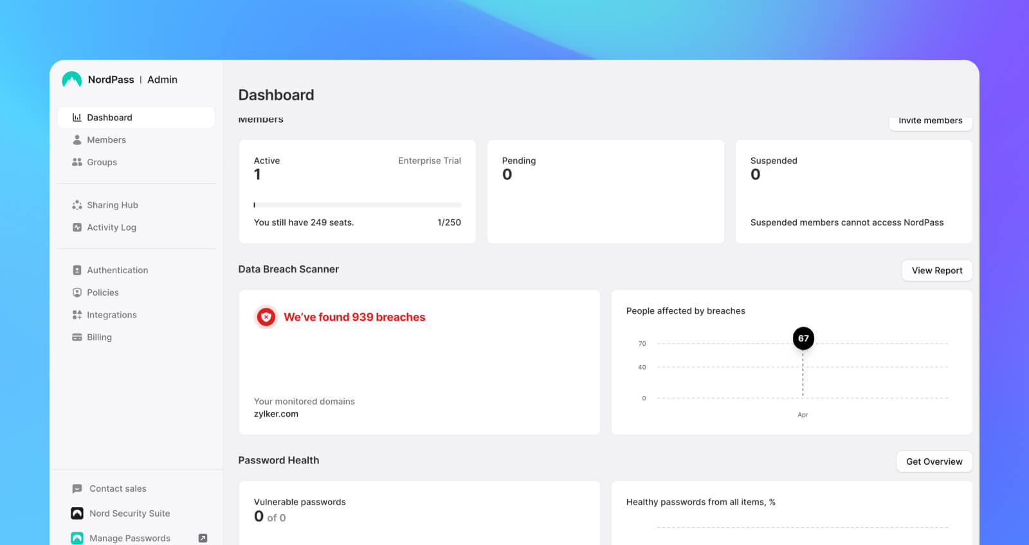Open the Dashboard menu item
This screenshot has width=1029, height=545.
(136, 118)
